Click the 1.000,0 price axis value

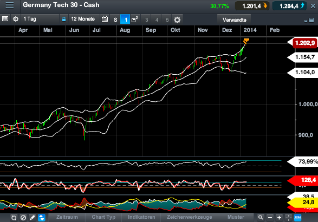click(308, 105)
